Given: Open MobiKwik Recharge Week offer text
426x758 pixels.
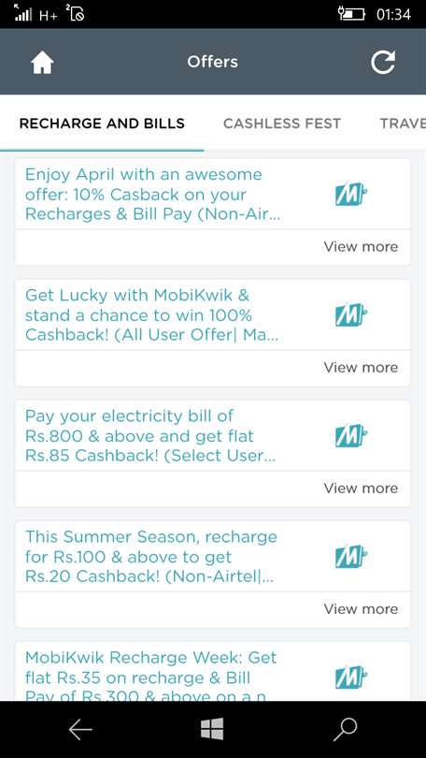Looking at the screenshot, I should 151,677.
